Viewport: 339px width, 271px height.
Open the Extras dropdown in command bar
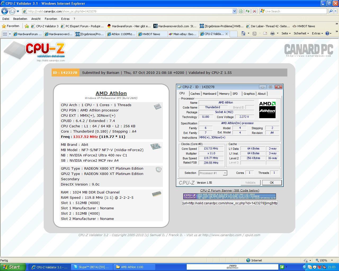[317, 33]
